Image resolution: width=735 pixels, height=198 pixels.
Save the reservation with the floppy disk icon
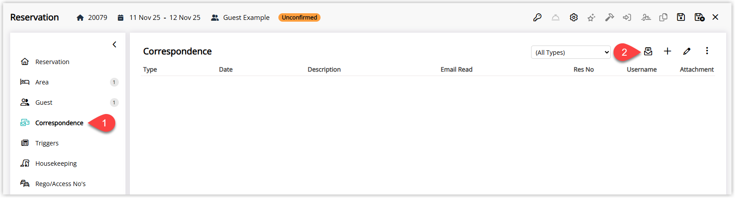[681, 17]
